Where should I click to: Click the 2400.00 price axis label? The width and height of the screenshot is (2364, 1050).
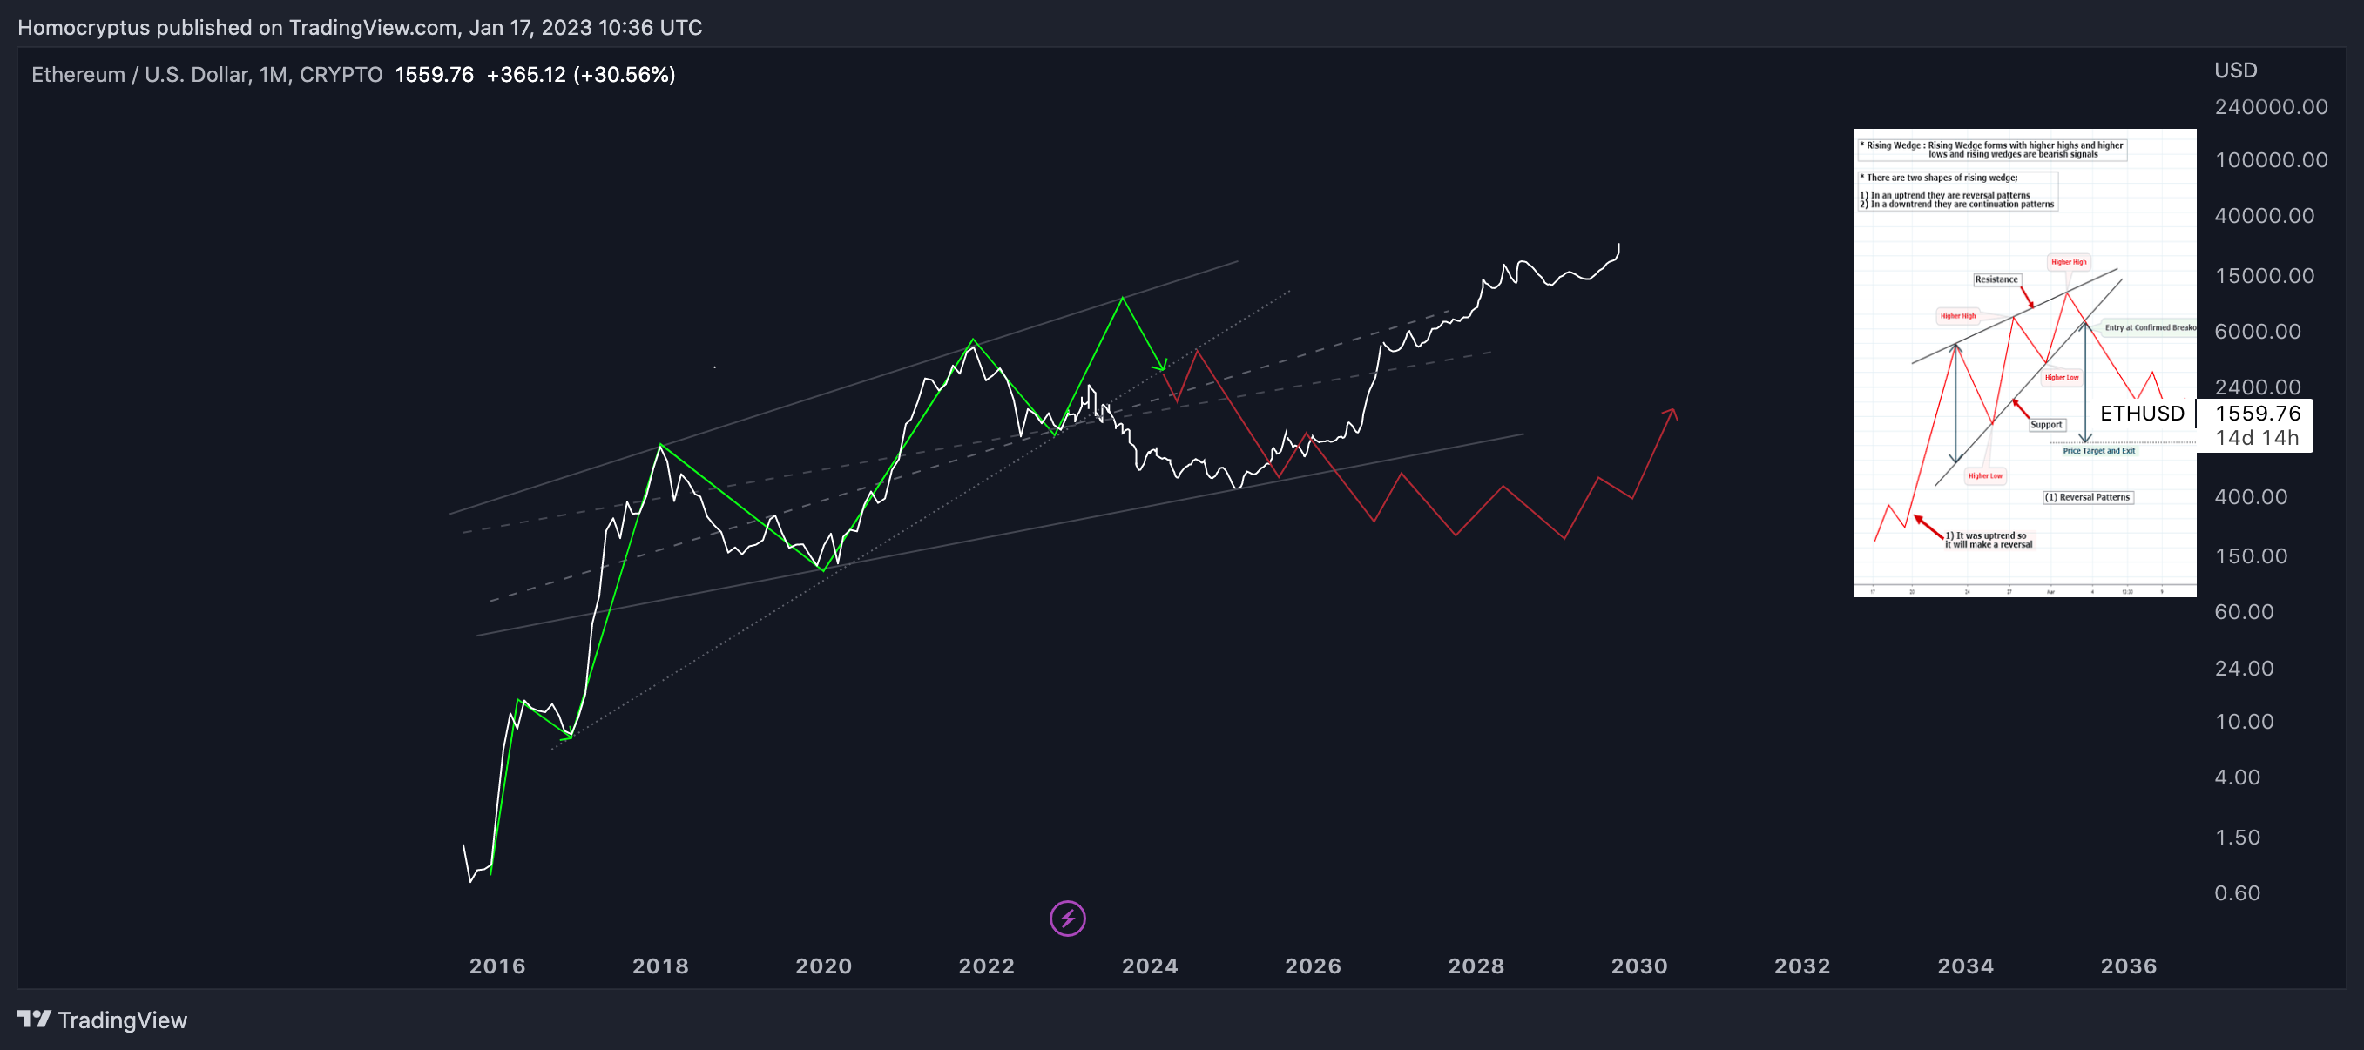click(x=2258, y=387)
